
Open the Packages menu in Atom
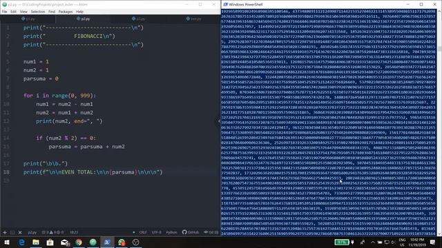pos(66,12)
